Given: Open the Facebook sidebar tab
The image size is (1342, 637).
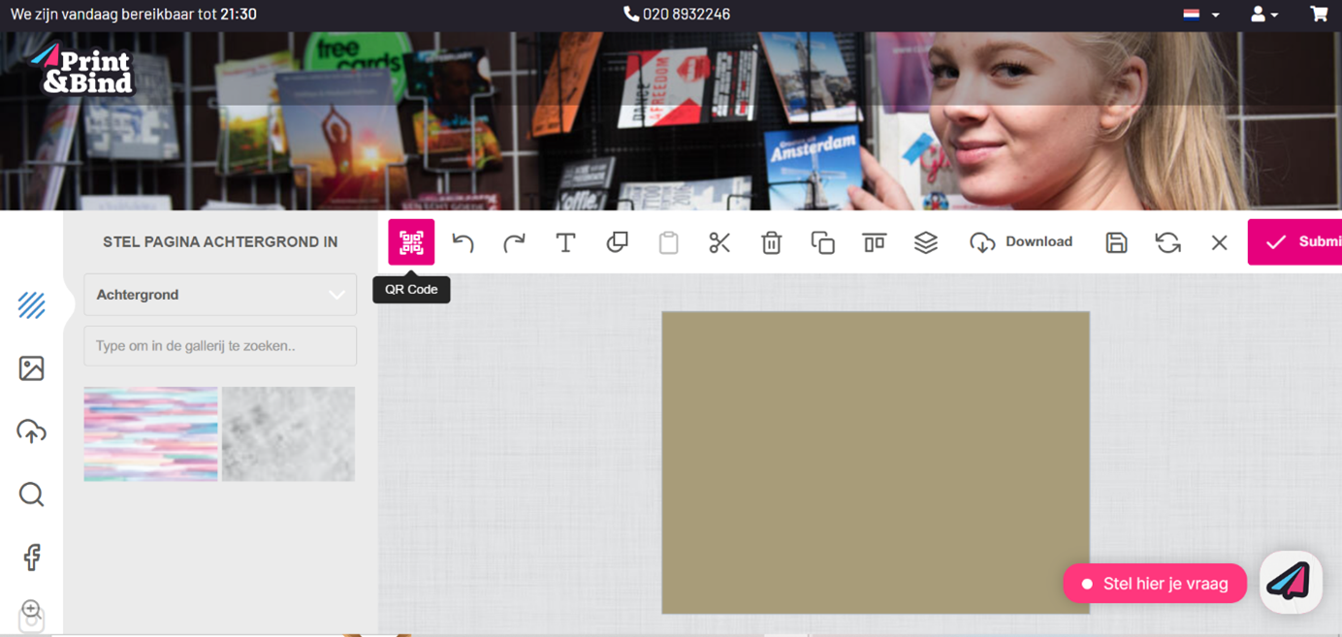Looking at the screenshot, I should [31, 557].
